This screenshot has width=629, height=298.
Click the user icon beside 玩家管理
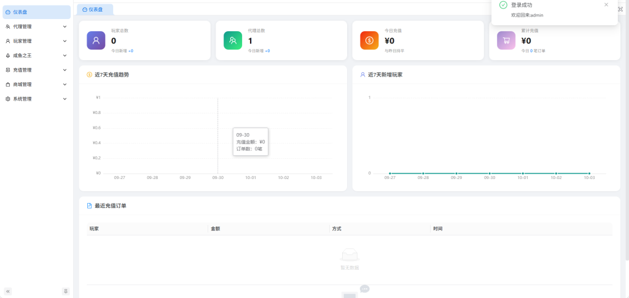point(8,41)
